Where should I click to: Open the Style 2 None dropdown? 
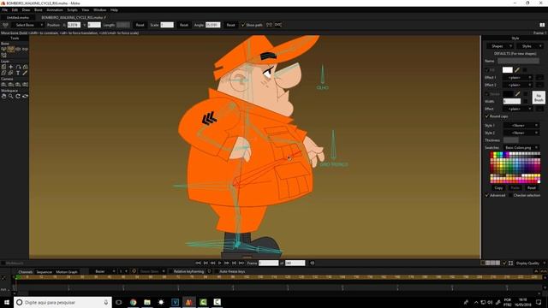[x=521, y=133]
